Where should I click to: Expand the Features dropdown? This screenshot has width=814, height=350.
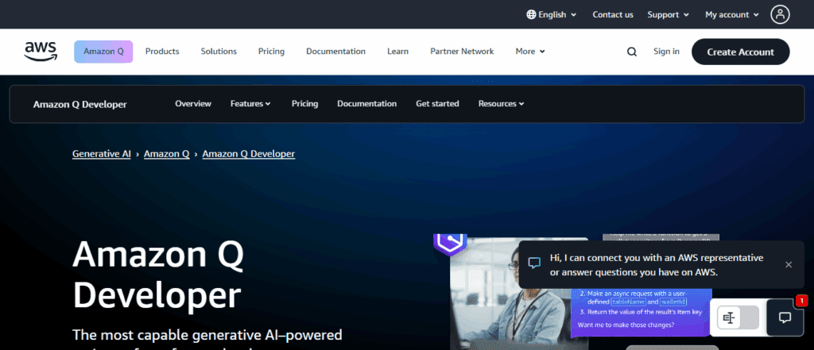click(x=250, y=104)
